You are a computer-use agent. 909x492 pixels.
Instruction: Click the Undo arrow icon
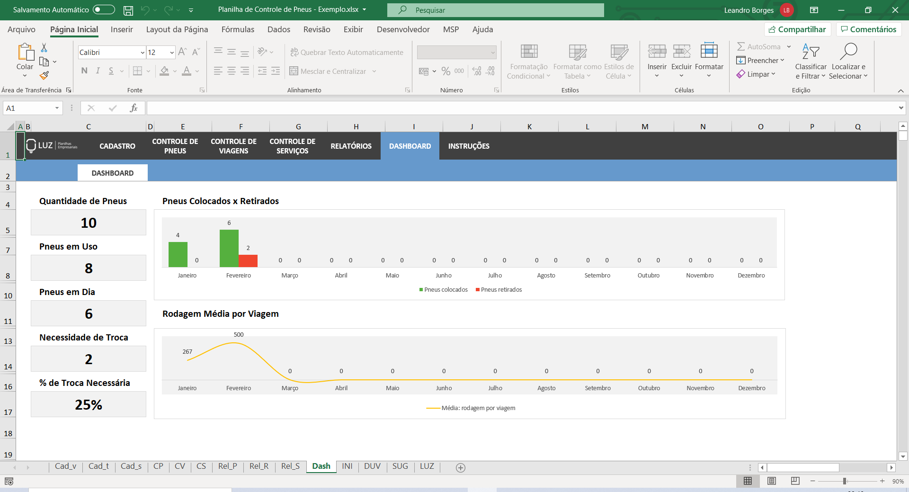[145, 10]
